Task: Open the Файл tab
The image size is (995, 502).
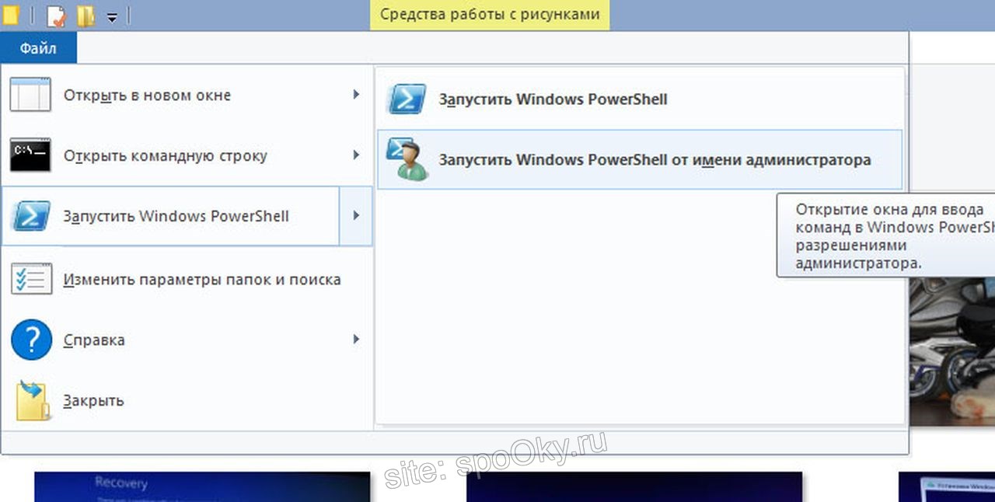Action: 39,48
